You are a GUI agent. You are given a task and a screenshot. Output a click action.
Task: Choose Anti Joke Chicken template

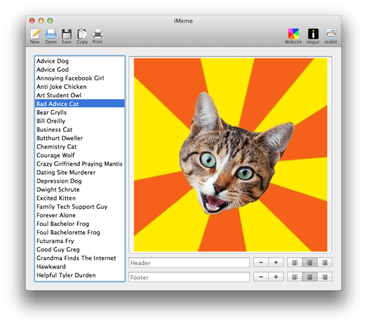click(x=80, y=87)
